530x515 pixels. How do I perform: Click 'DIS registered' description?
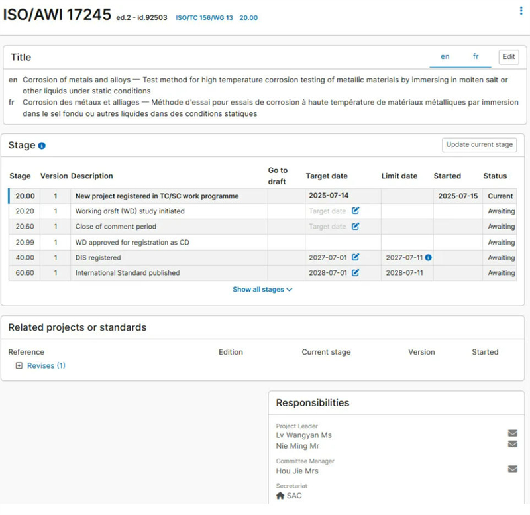click(x=98, y=258)
